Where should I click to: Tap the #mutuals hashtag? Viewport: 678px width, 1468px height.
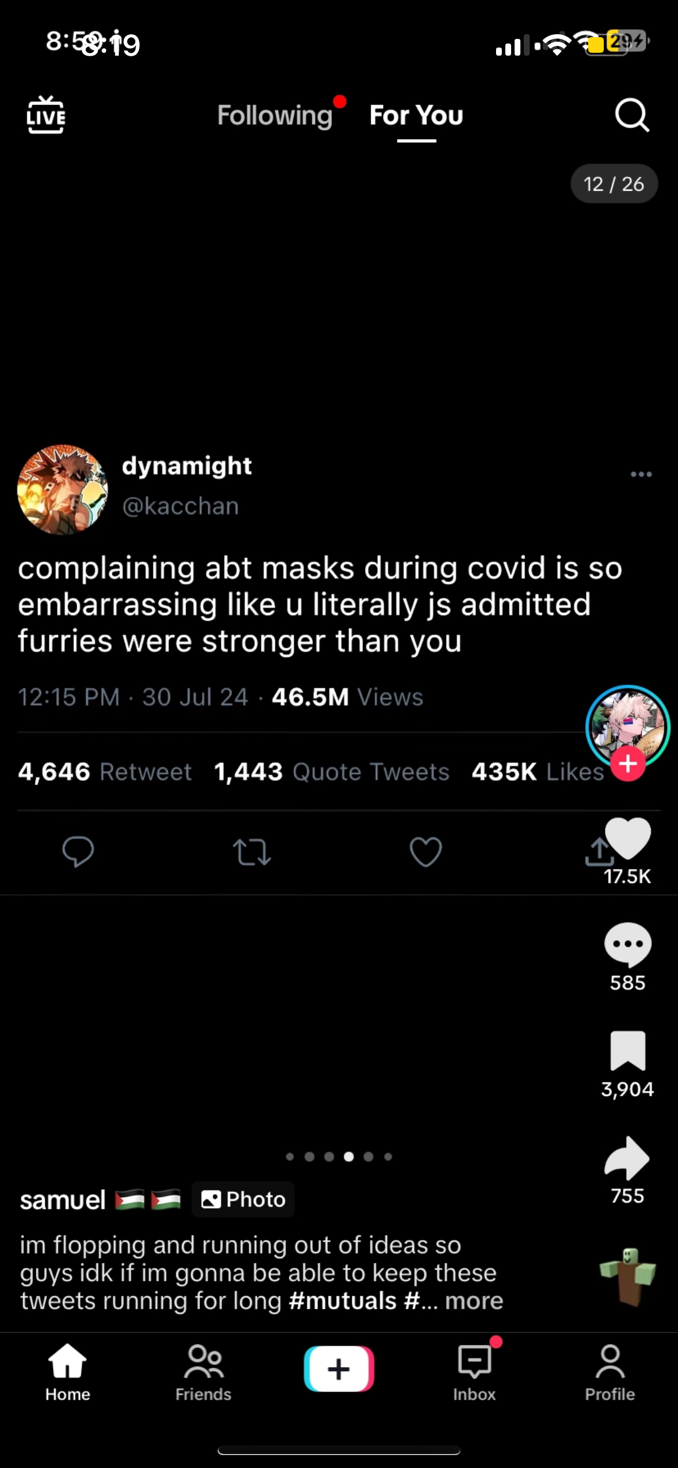[x=342, y=1301]
